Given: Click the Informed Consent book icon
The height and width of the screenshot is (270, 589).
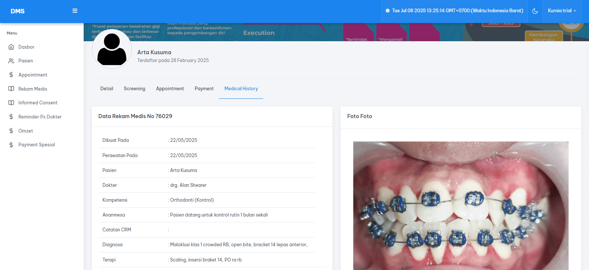Looking at the screenshot, I should 11,103.
